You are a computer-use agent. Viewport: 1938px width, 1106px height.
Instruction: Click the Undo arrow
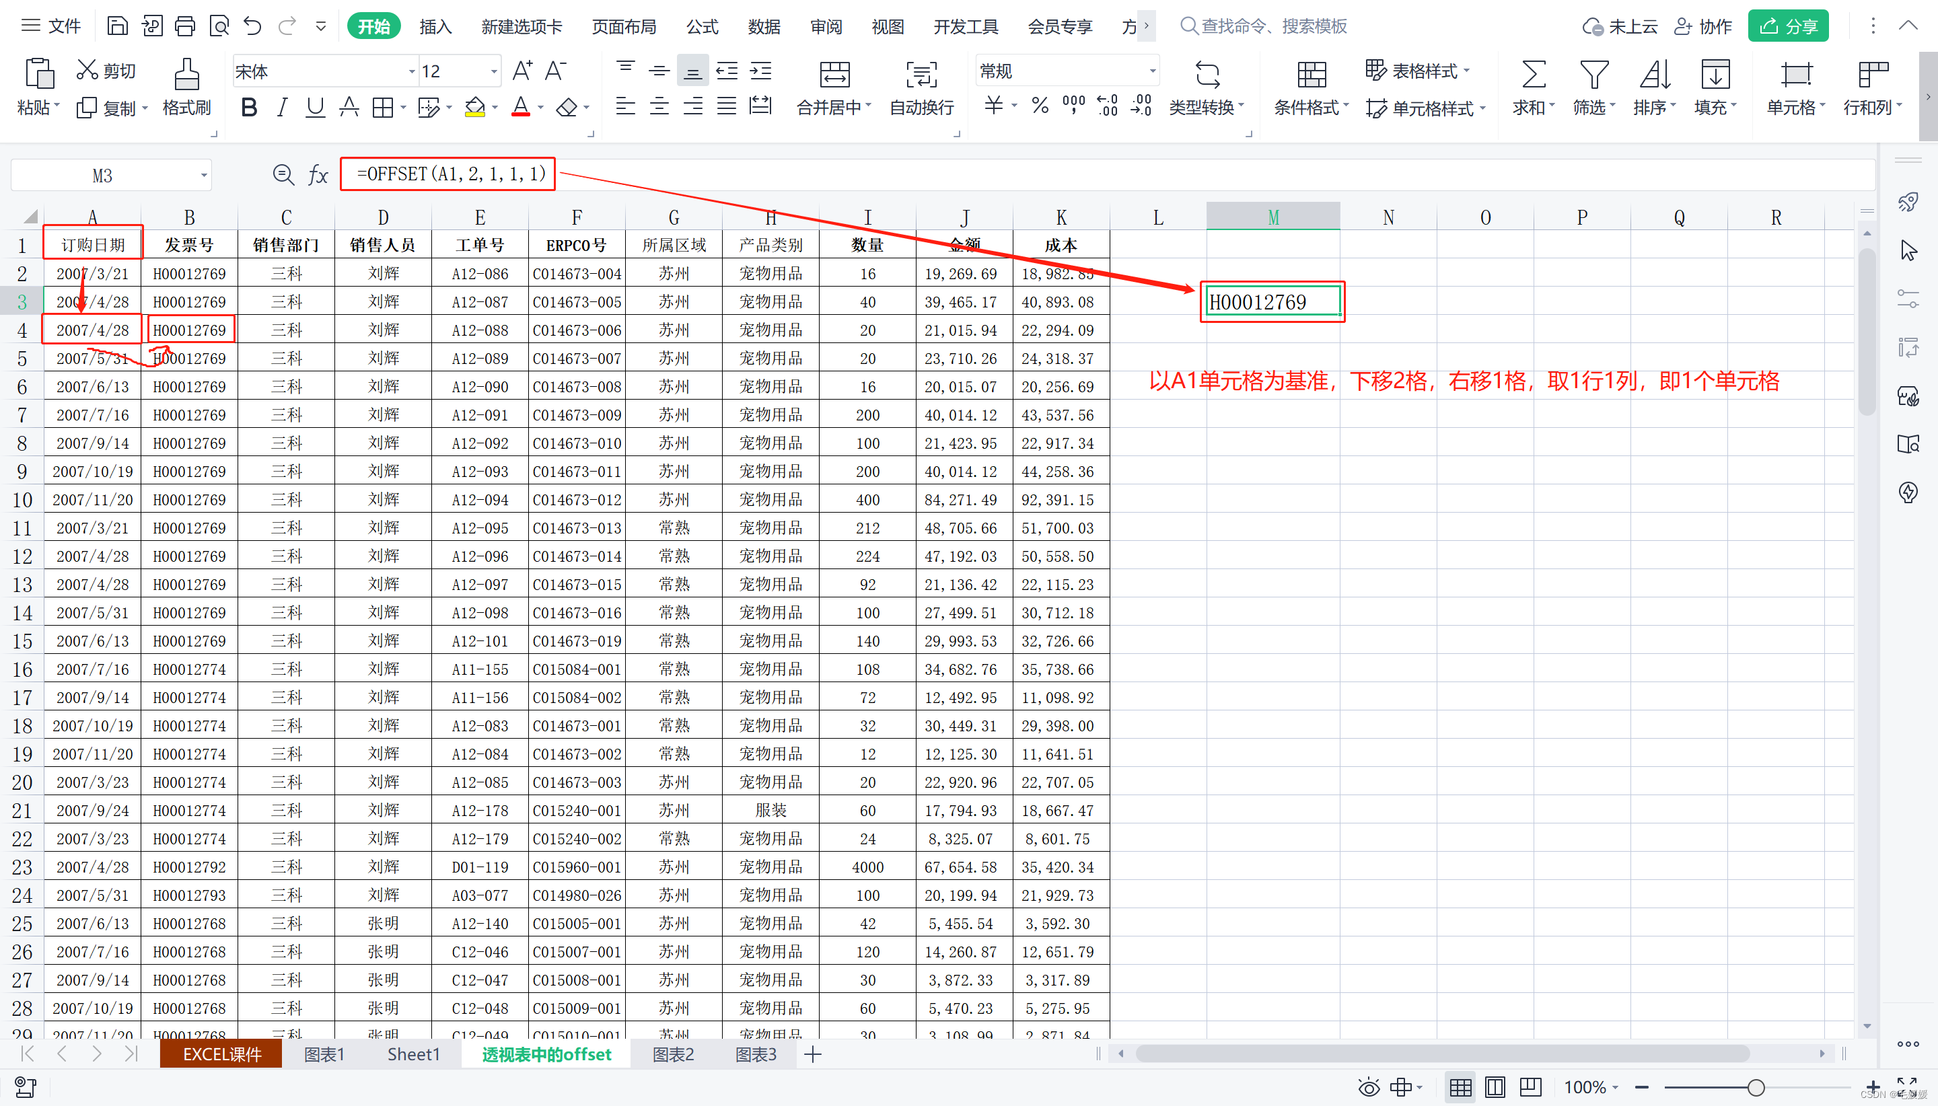click(x=252, y=26)
